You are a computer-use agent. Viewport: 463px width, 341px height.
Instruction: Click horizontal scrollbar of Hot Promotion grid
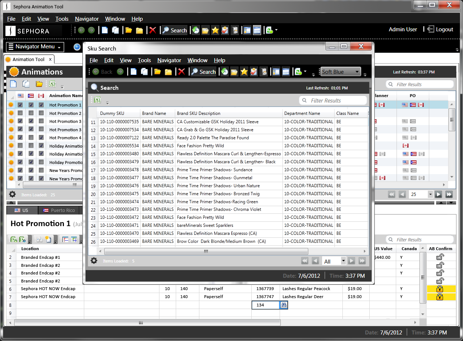click(147, 322)
